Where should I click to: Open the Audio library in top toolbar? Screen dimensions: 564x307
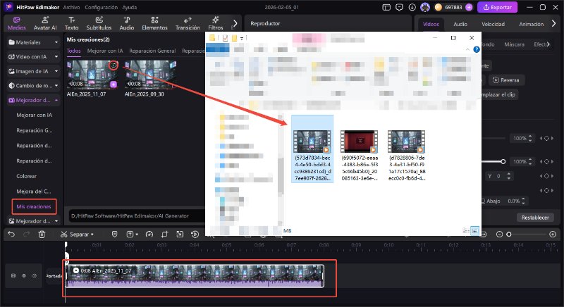[127, 23]
